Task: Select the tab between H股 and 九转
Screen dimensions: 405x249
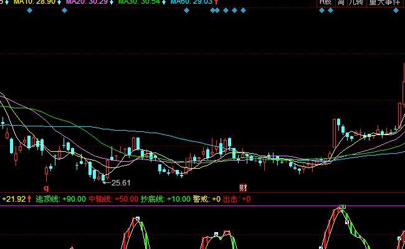Action: point(341,2)
